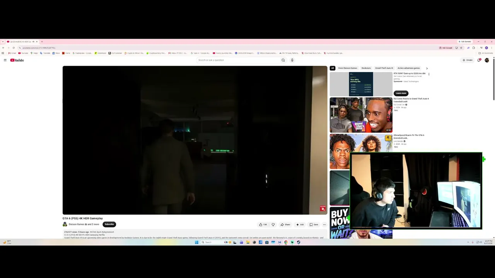Click the Chrome address bar URL
The image size is (495, 278).
[x=39, y=48]
